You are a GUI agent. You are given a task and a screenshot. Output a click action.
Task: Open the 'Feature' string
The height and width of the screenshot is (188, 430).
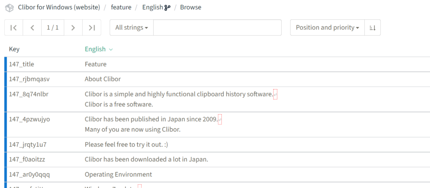pyautogui.click(x=96, y=64)
